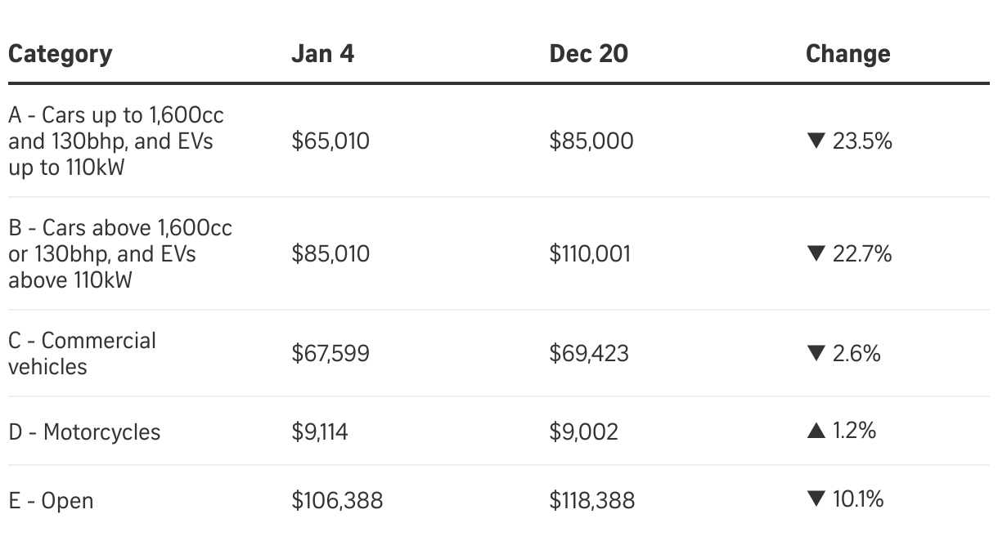Click the C - Commercial vehicles row label

[x=82, y=354]
